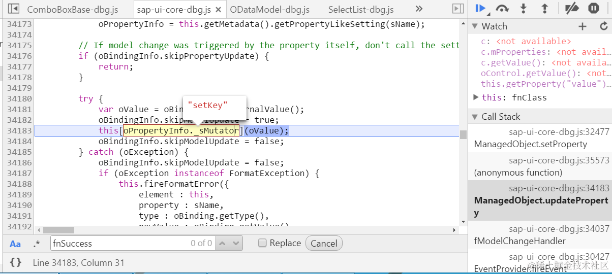Show more tabs overflow chevron
Viewport: 612px width, 274px height.
[419, 9]
